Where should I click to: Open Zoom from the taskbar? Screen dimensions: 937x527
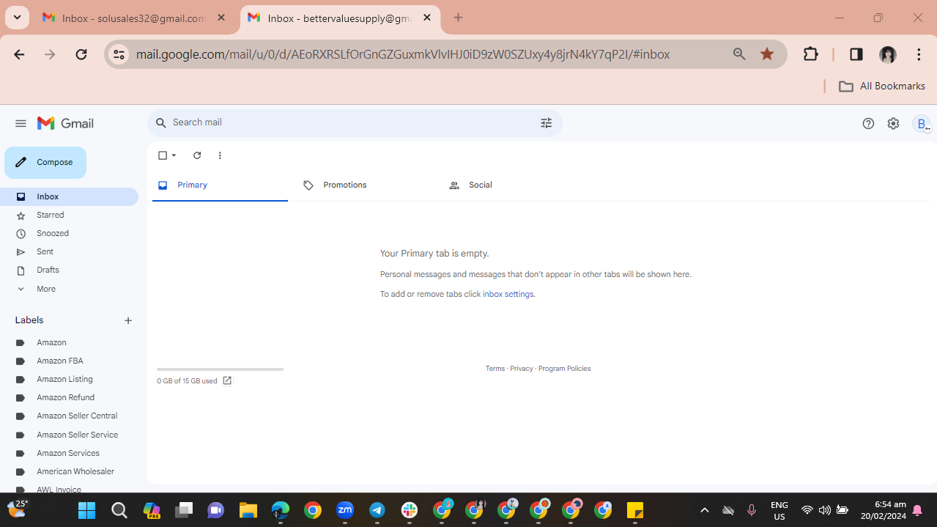coord(345,510)
